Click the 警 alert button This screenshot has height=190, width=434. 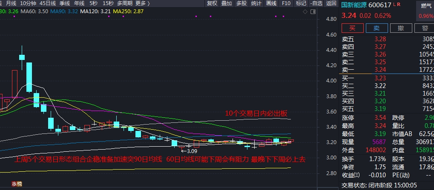[425, 28]
